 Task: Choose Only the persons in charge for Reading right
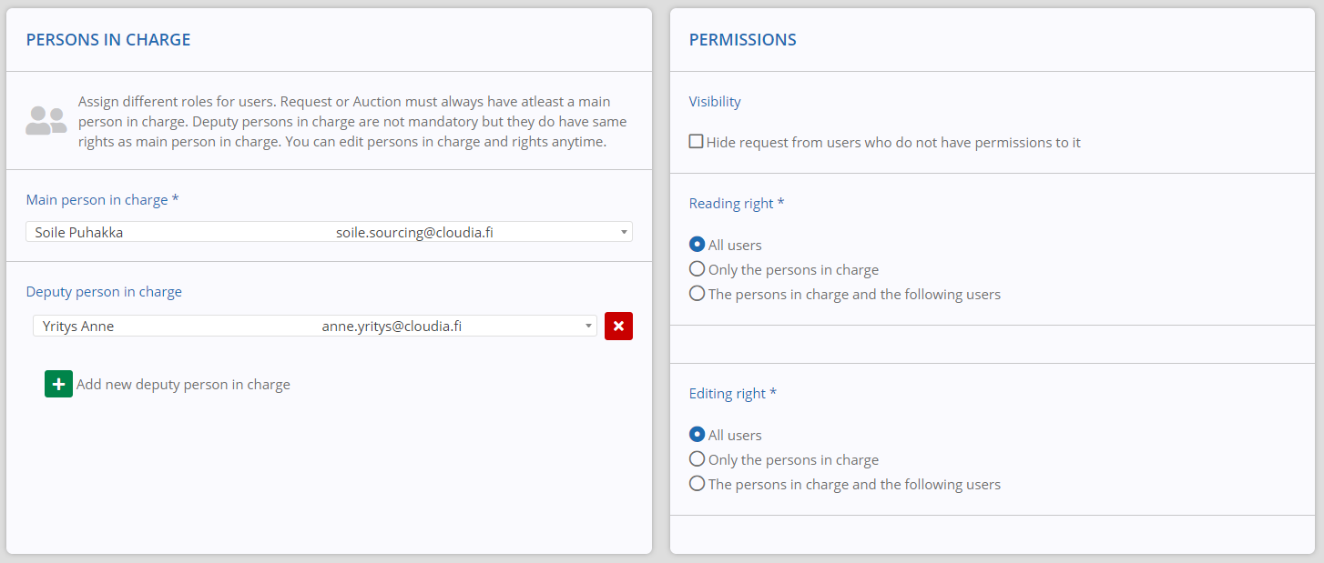pos(697,269)
